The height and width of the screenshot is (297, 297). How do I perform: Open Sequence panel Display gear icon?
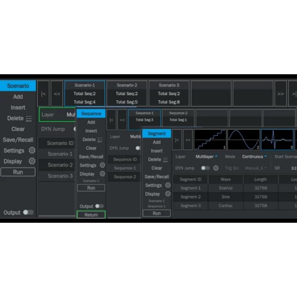tap(102, 174)
